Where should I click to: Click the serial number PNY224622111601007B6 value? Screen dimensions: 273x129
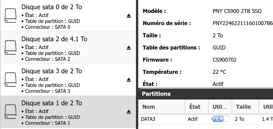243,23
